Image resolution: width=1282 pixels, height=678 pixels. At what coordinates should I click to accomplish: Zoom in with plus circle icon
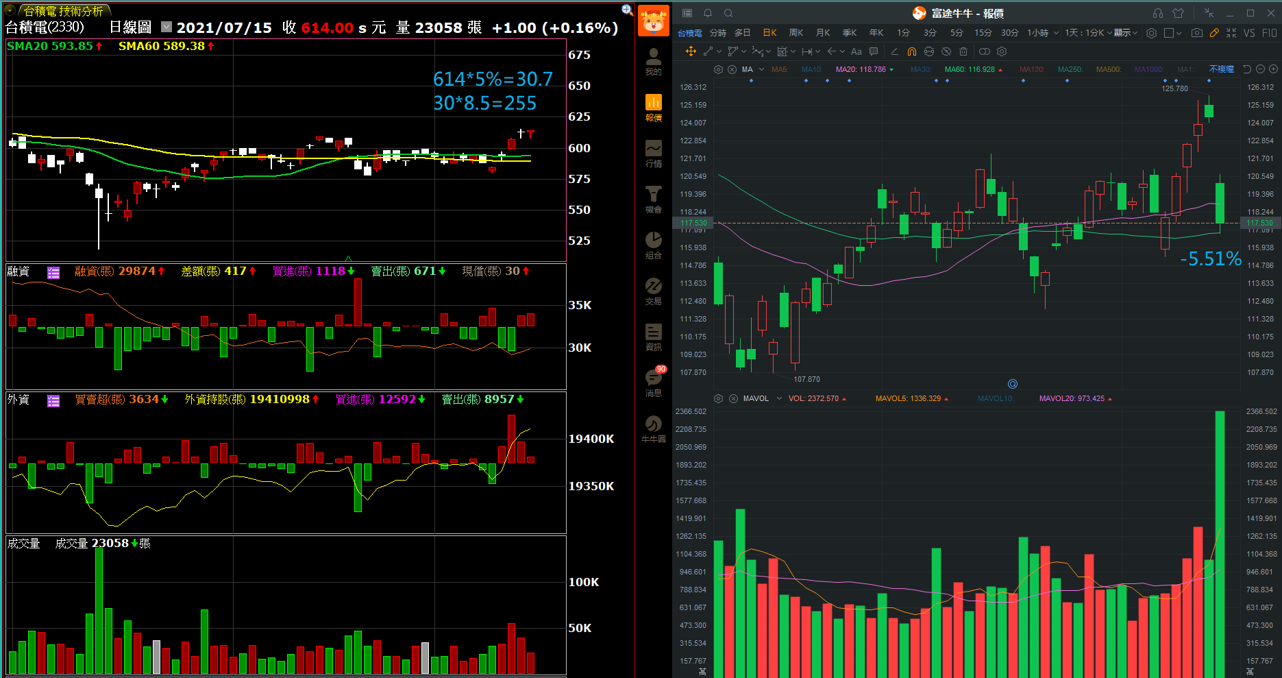(1273, 69)
